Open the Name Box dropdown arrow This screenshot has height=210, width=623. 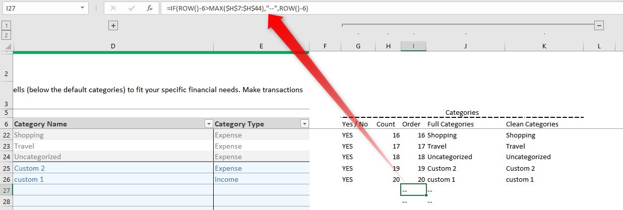tap(84, 8)
